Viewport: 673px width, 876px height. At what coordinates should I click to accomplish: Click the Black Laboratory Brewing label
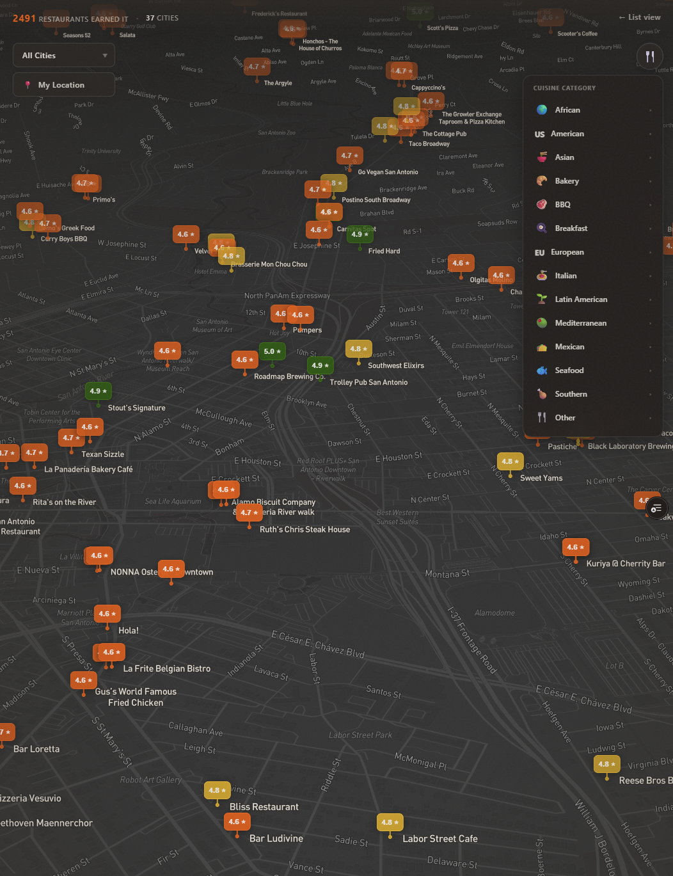pos(630,446)
